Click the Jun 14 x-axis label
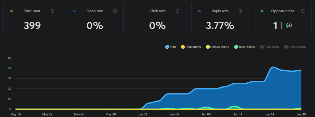 (269, 115)
